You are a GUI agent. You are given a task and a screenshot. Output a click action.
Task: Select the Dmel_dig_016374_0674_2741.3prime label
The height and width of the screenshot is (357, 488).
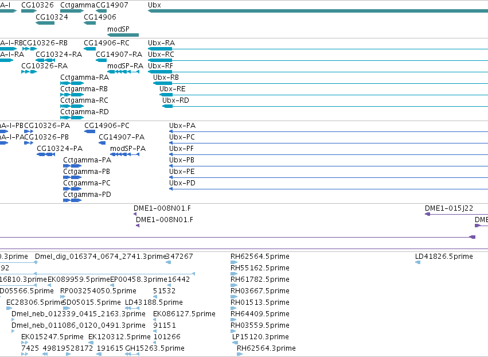coord(101,257)
